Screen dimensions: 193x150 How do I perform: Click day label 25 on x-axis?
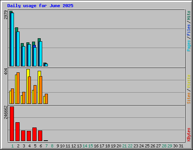point(147,146)
